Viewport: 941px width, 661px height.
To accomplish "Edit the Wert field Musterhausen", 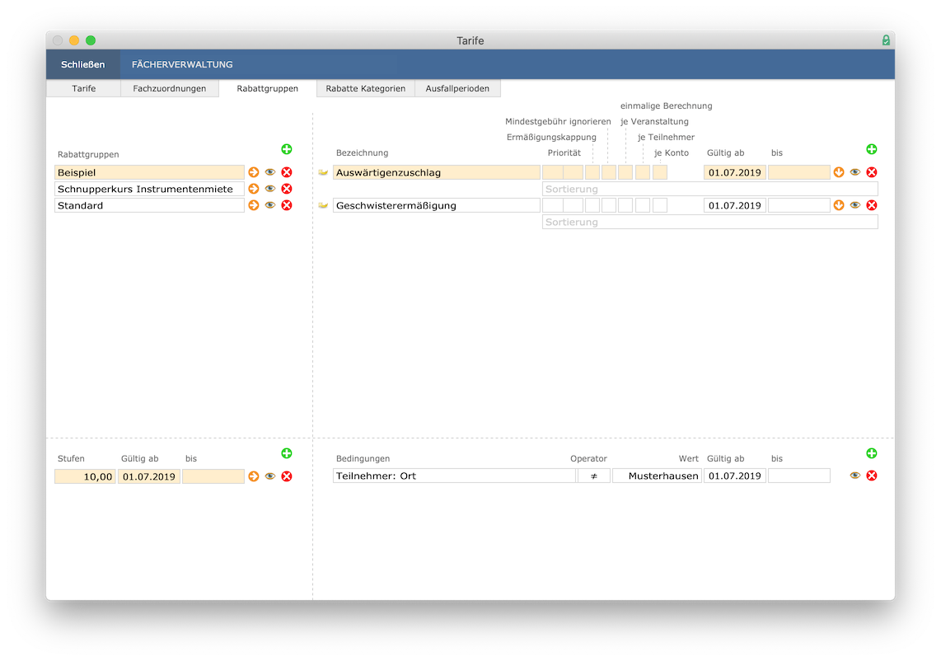I will tap(658, 476).
